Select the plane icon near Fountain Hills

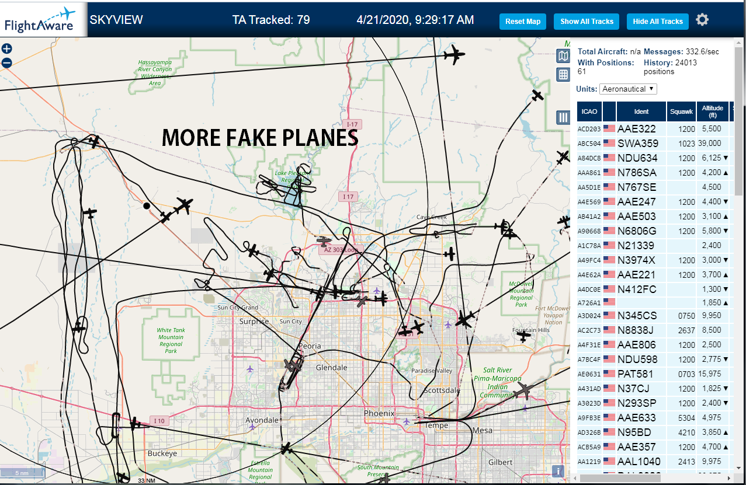(524, 336)
